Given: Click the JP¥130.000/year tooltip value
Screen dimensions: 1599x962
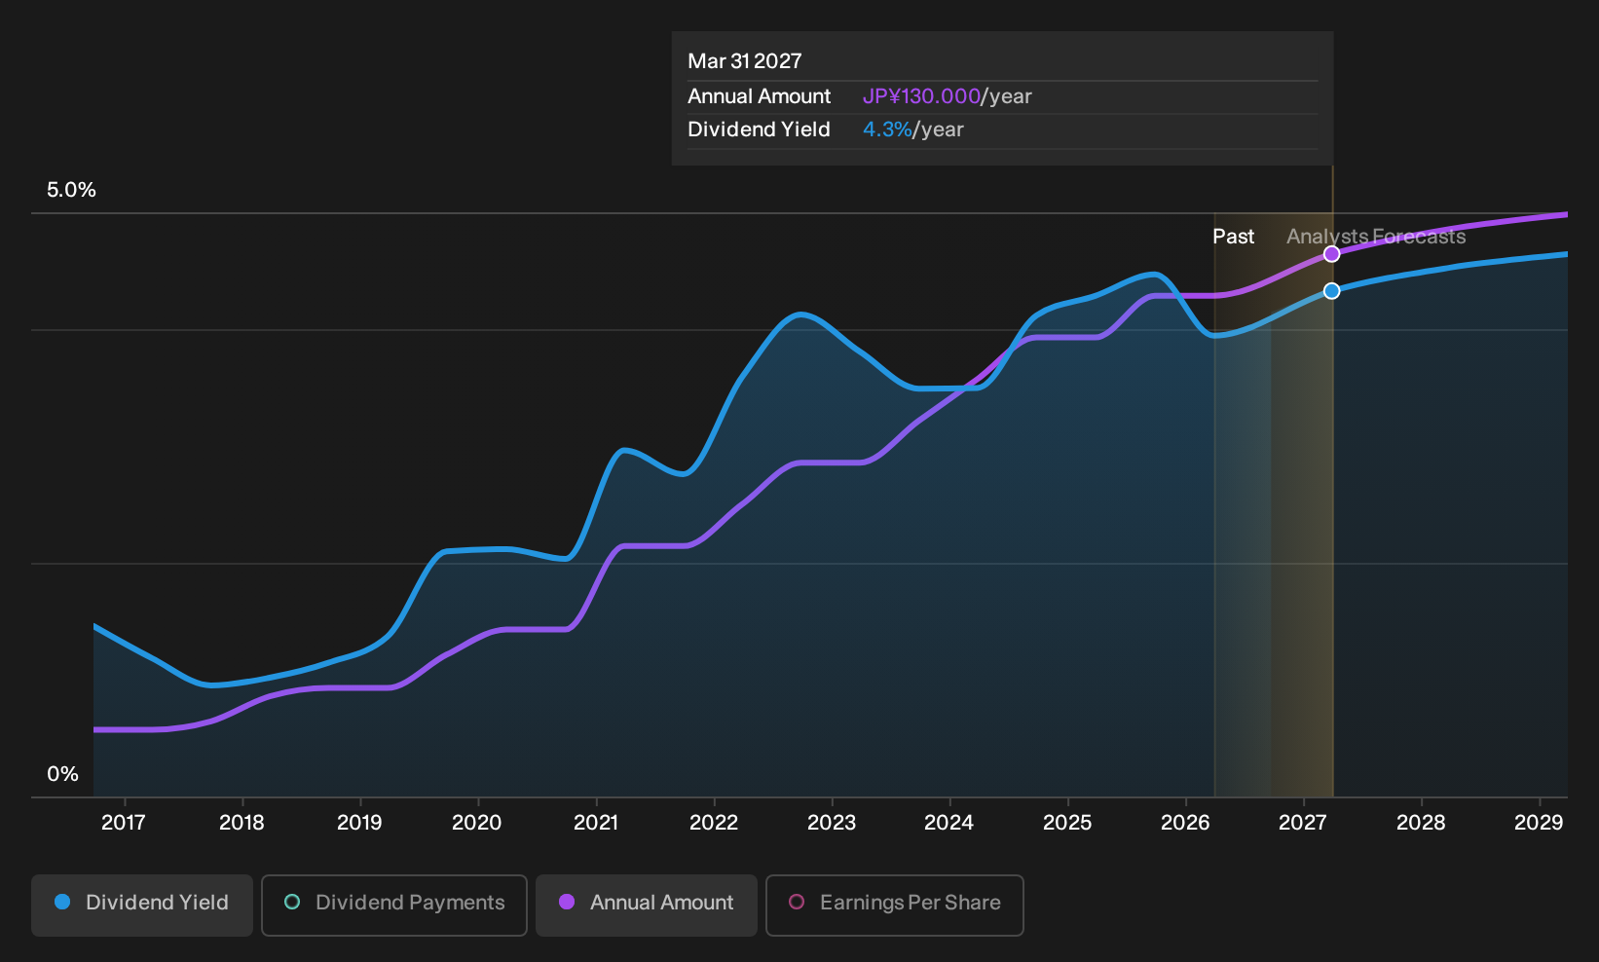Looking at the screenshot, I should pyautogui.click(x=948, y=96).
